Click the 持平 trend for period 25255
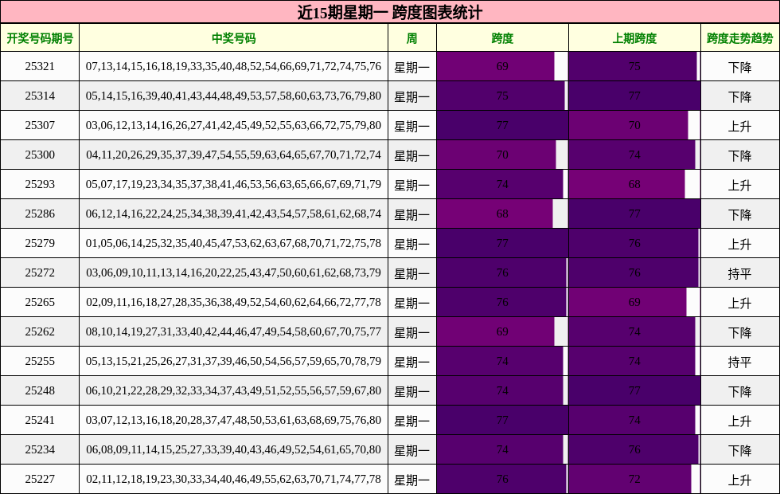 click(739, 362)
